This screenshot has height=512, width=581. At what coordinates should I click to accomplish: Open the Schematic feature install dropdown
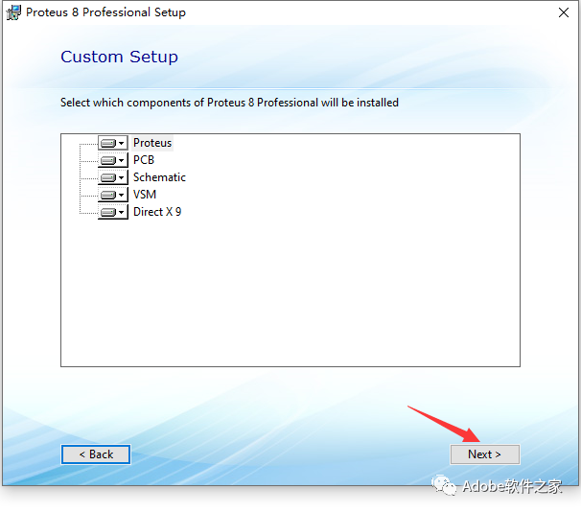113,177
